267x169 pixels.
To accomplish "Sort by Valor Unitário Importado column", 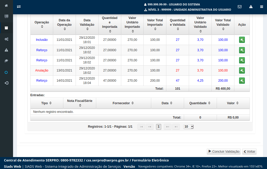I will [133, 31].
